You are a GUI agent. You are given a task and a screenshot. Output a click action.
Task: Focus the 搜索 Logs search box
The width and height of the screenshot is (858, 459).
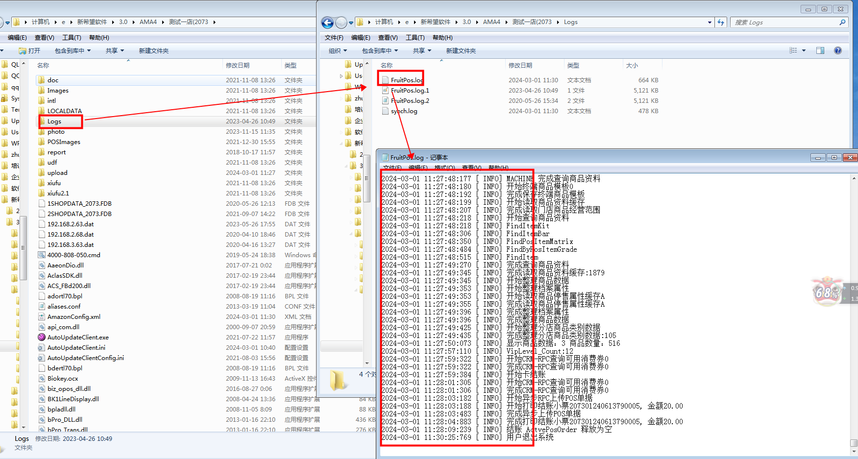coord(789,22)
